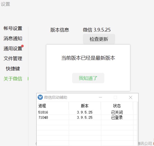Screen dimensions: 154x146
Task: Select 关于微信 section
Action: (13, 79)
